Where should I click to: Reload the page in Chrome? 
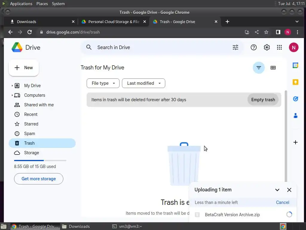30,32
